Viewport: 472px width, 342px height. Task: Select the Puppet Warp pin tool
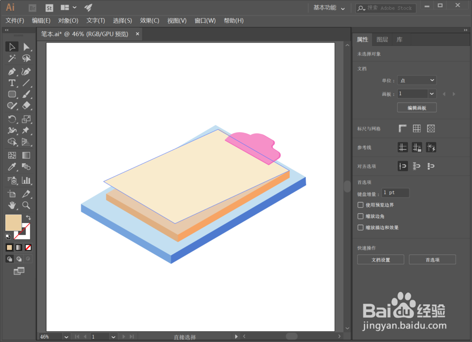click(x=26, y=130)
